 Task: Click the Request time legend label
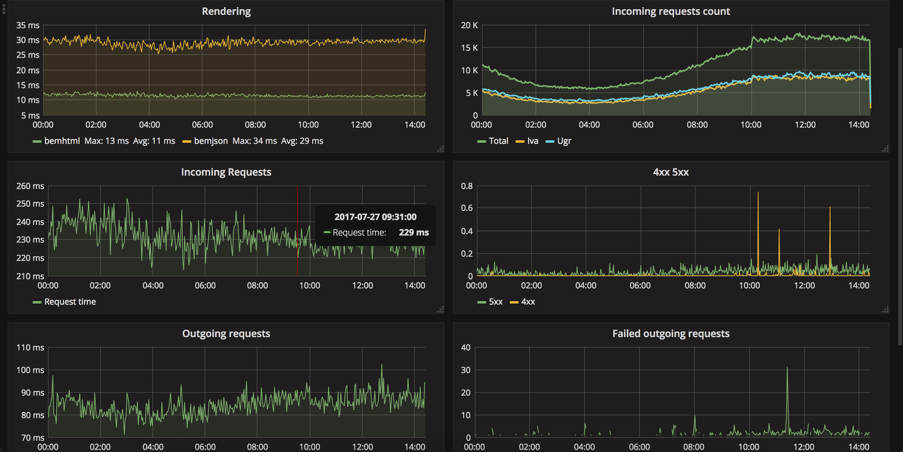70,302
